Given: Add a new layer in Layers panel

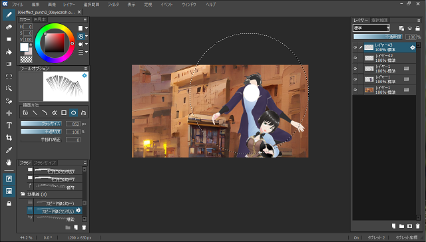Looking at the screenshot, I should (393, 226).
